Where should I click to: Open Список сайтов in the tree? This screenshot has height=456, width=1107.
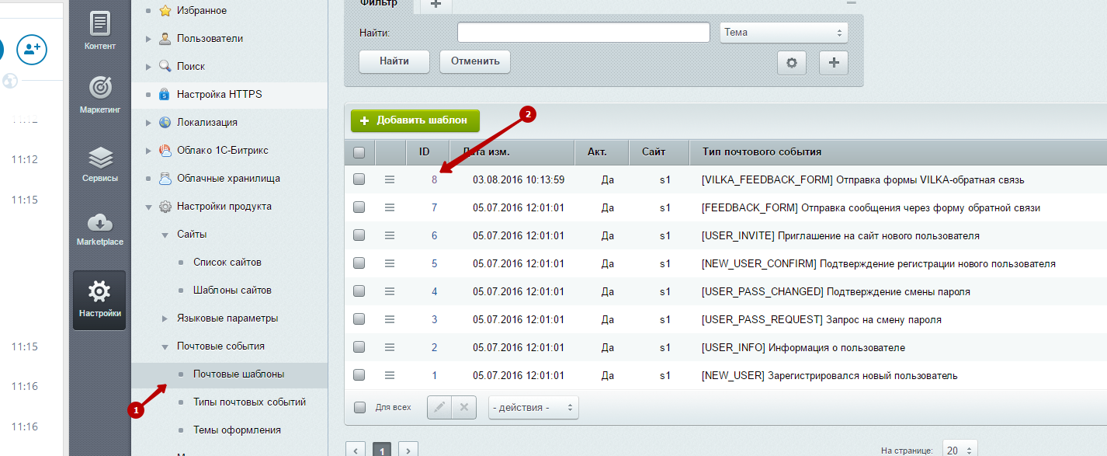(227, 263)
